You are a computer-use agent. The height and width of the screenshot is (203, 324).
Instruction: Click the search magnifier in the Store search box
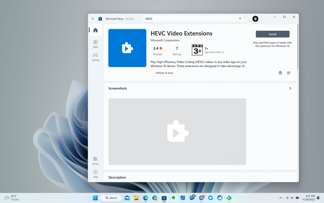click(x=240, y=19)
